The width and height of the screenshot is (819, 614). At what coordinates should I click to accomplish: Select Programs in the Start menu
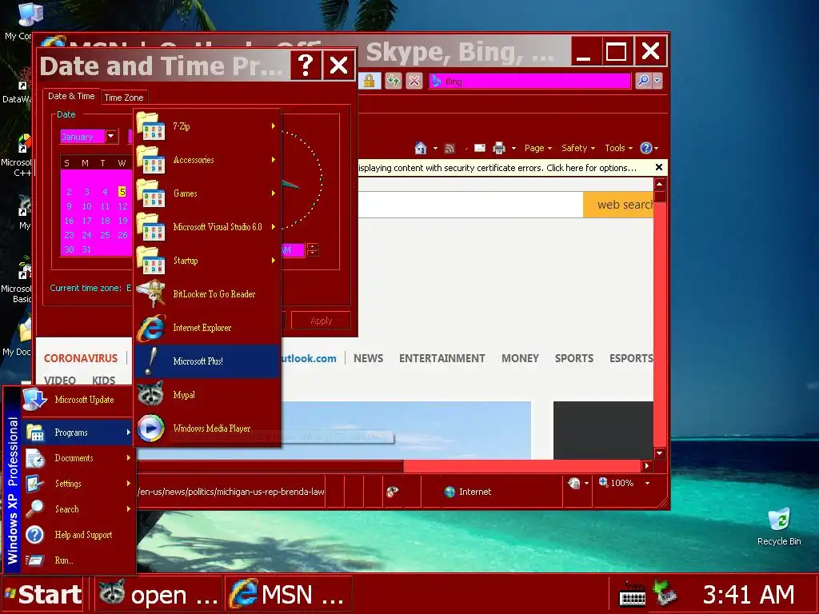(78, 433)
